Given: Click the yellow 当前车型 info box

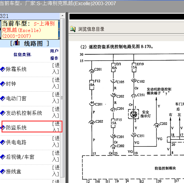Looking at the screenshot, I should (x=30, y=30).
